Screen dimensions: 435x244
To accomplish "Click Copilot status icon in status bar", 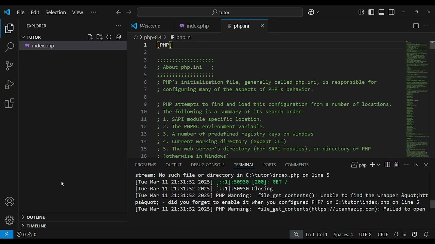I will 415,235.
